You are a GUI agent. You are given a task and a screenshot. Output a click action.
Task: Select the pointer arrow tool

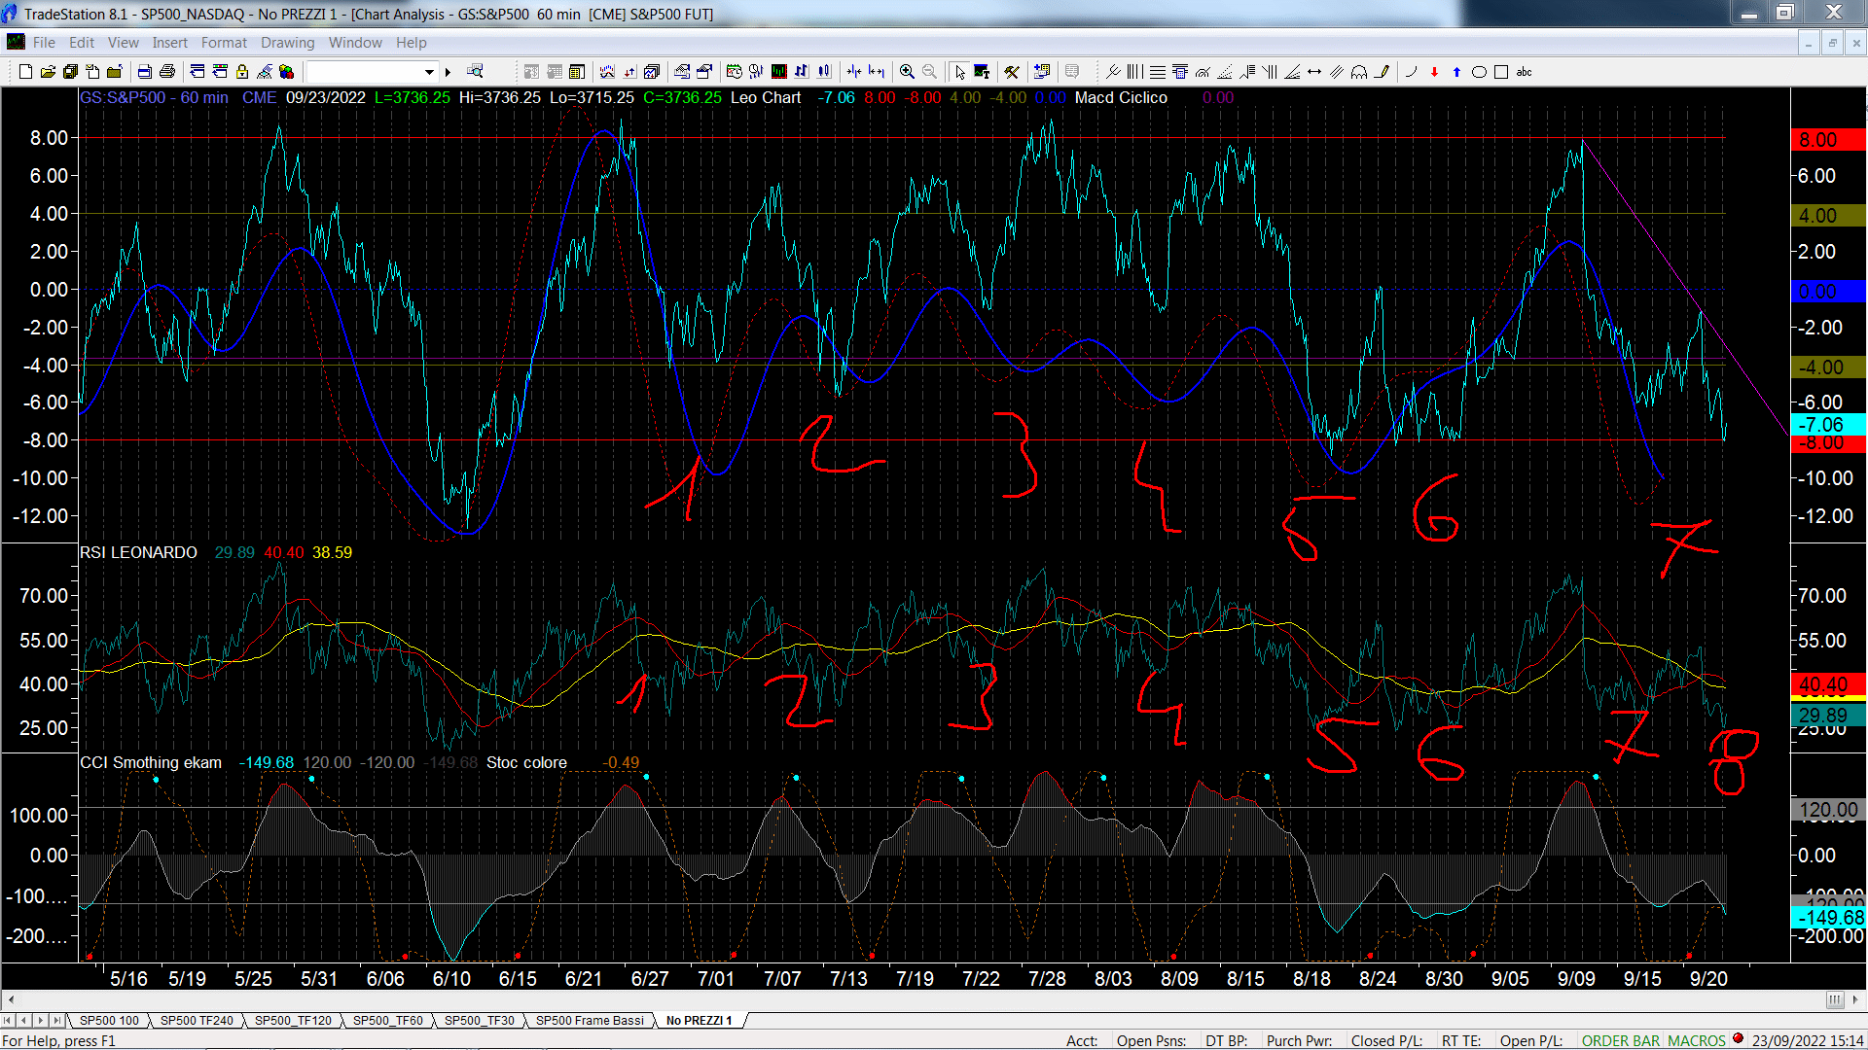959,72
